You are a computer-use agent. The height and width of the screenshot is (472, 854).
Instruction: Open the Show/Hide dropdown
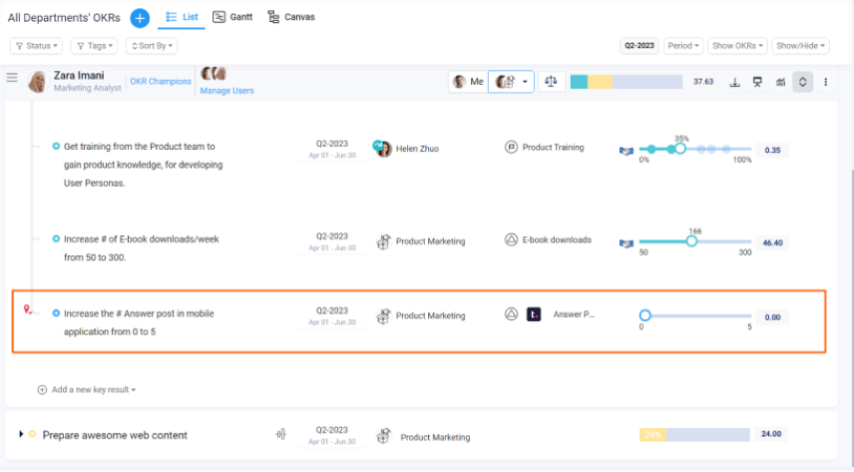click(x=800, y=46)
